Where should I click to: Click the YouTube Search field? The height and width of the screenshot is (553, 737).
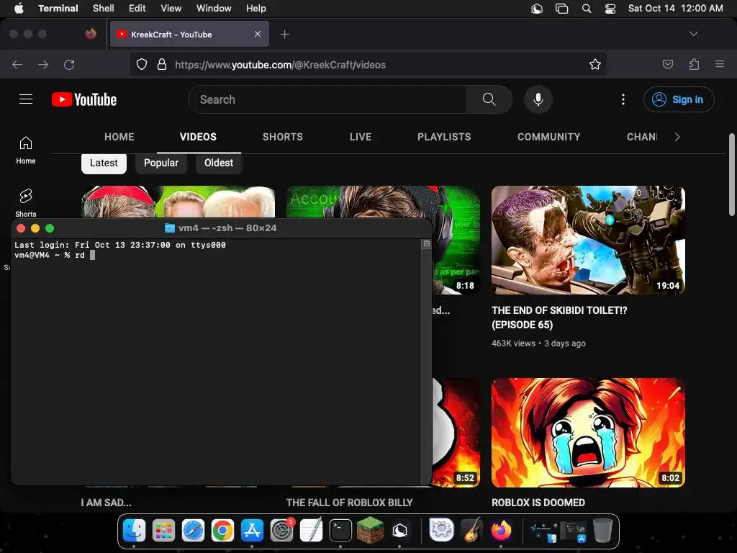coord(327,99)
